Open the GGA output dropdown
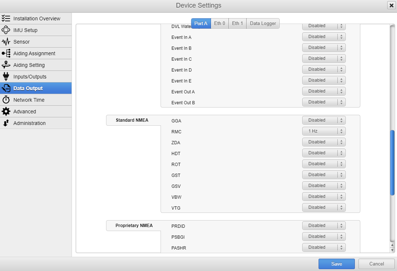This screenshot has height=271, width=397. (x=324, y=120)
